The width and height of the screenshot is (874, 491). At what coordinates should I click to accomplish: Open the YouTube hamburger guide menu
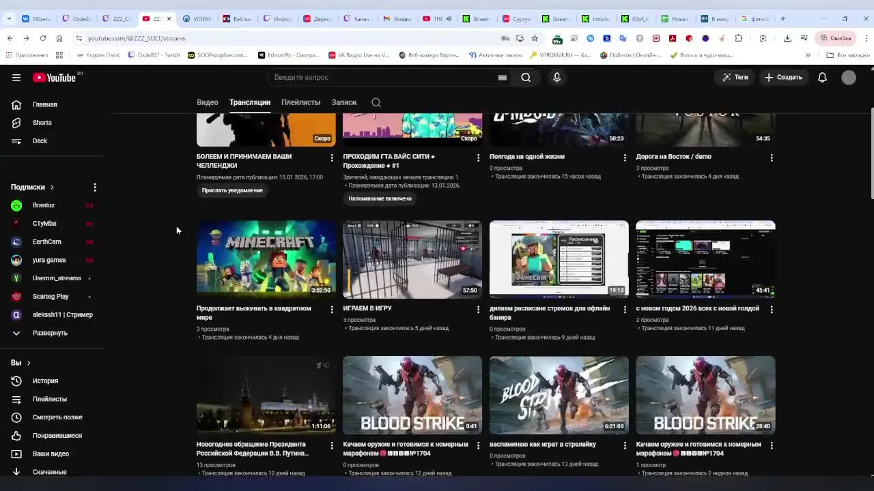(x=16, y=78)
